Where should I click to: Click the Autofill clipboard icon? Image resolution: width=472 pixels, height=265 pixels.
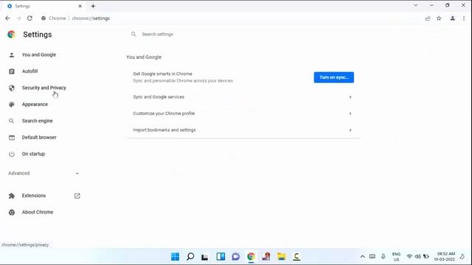[12, 71]
